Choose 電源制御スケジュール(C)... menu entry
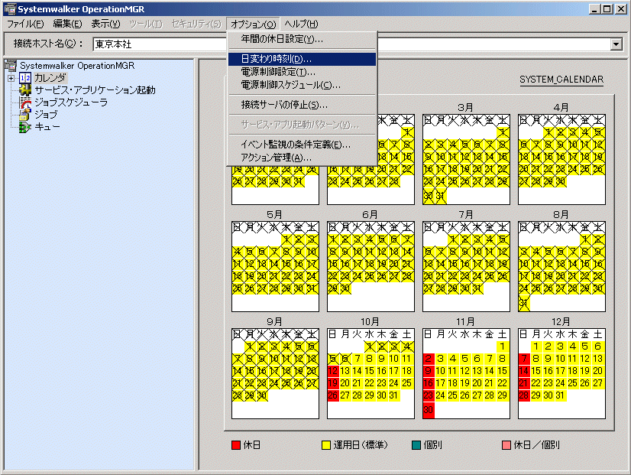 click(302, 85)
